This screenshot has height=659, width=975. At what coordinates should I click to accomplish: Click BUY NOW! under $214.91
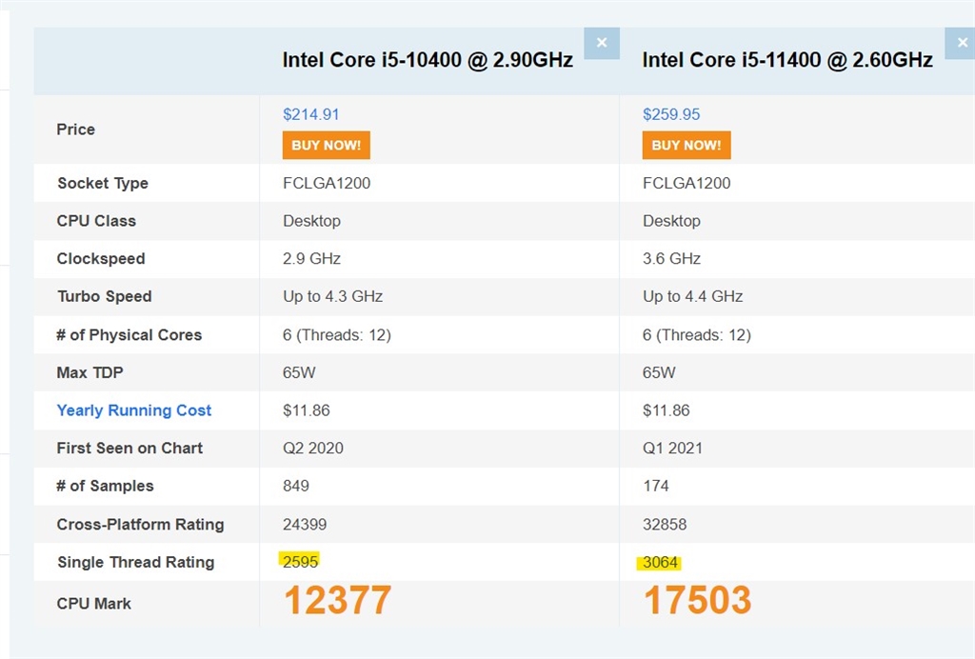point(326,145)
